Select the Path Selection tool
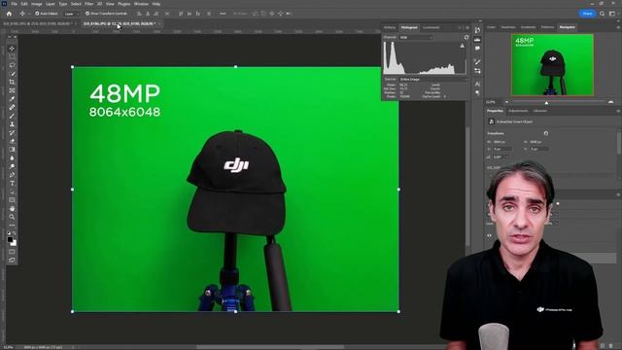Screen dimensions: 622x350 pyautogui.click(x=12, y=192)
